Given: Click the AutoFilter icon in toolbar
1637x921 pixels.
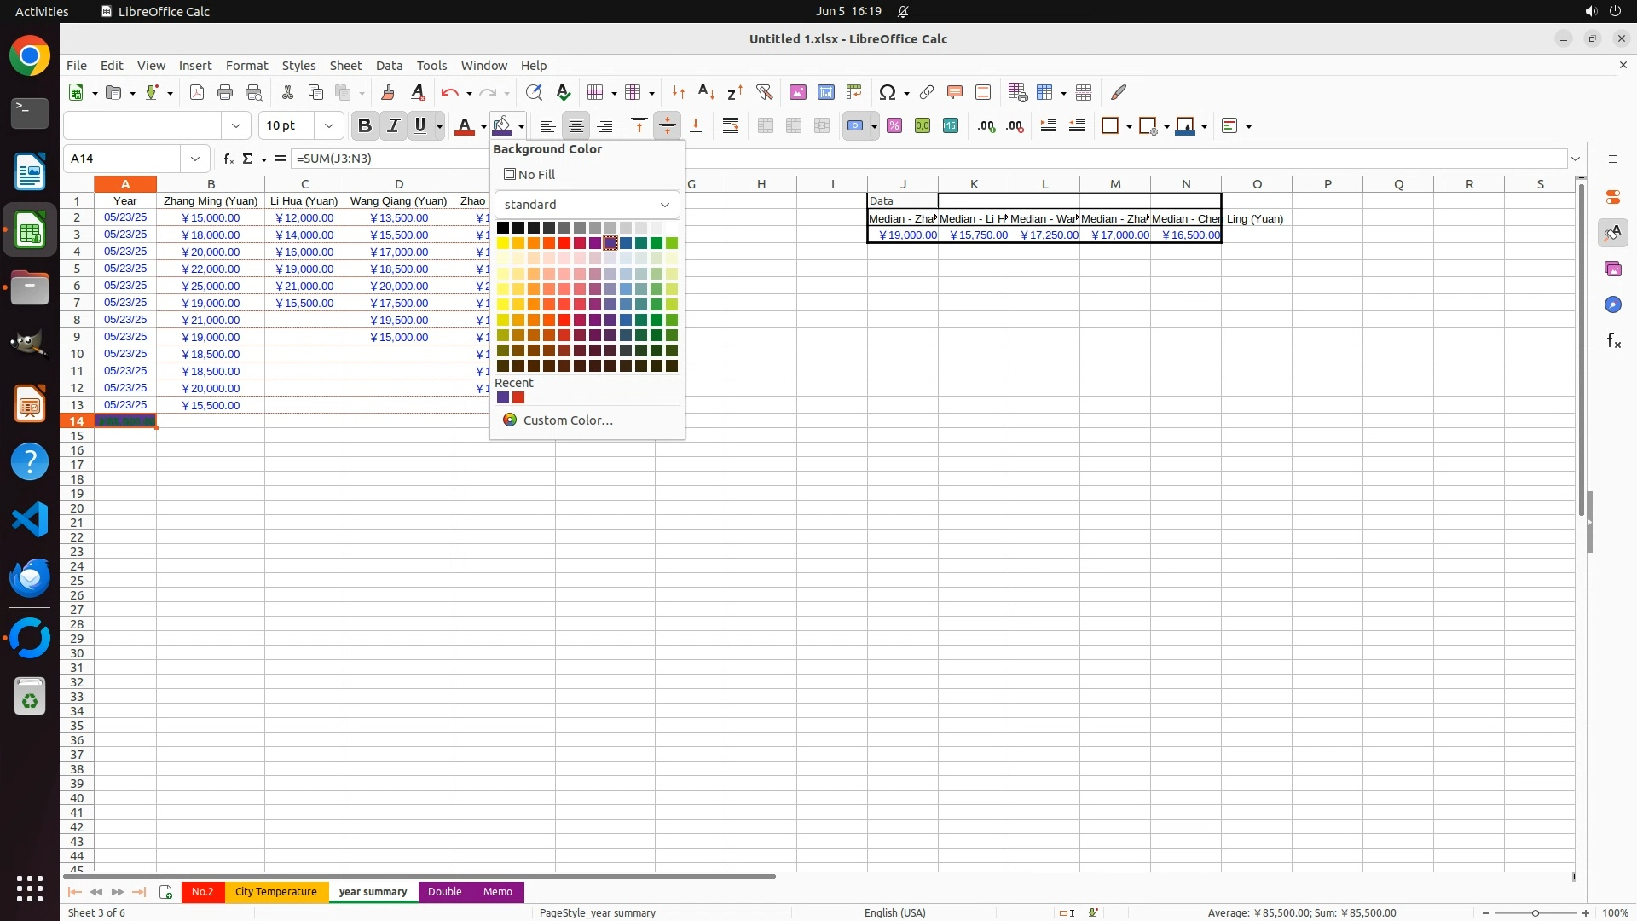Looking at the screenshot, I should tap(764, 92).
